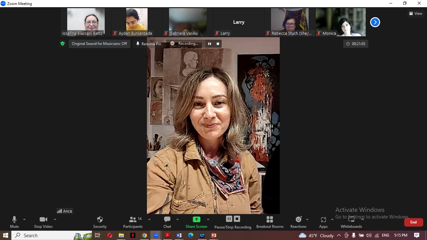
Task: Expand Participants options arrow
Action: pos(149,219)
